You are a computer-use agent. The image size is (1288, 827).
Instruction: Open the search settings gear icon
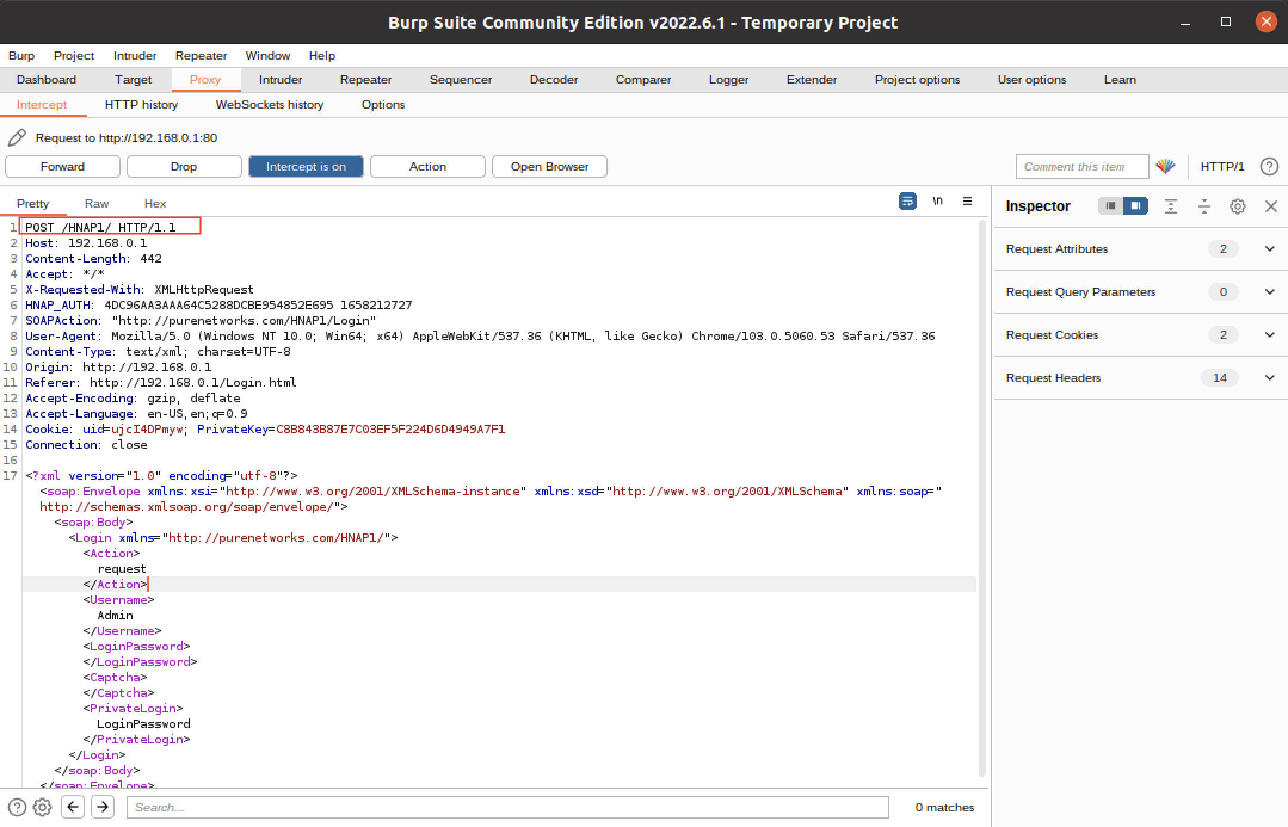point(42,807)
